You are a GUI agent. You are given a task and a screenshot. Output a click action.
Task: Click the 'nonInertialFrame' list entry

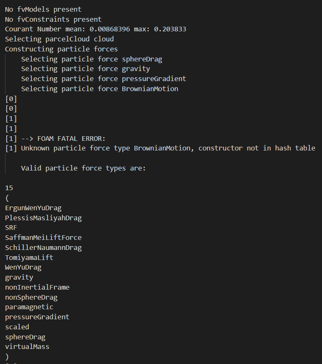pos(37,287)
